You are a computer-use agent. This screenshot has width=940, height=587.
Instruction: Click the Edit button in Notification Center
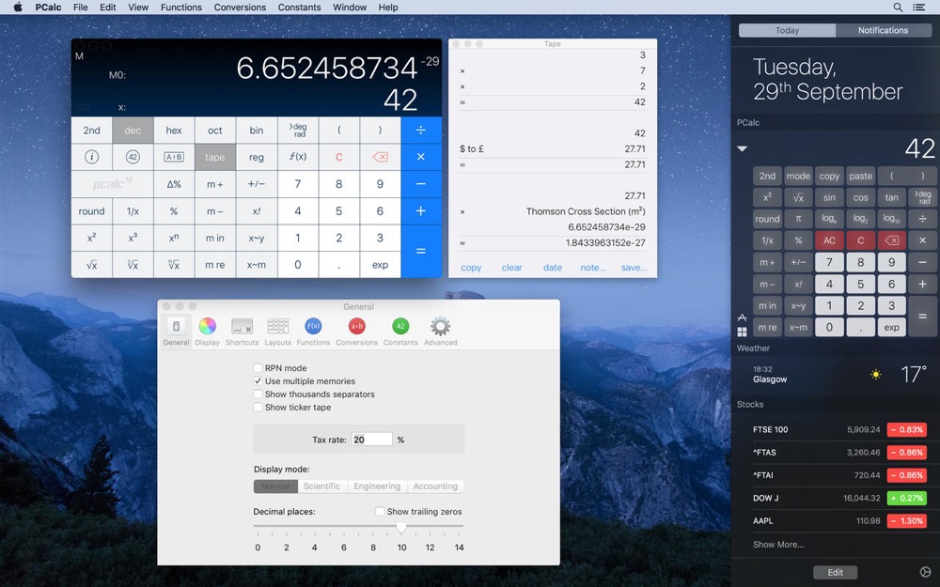coord(835,572)
